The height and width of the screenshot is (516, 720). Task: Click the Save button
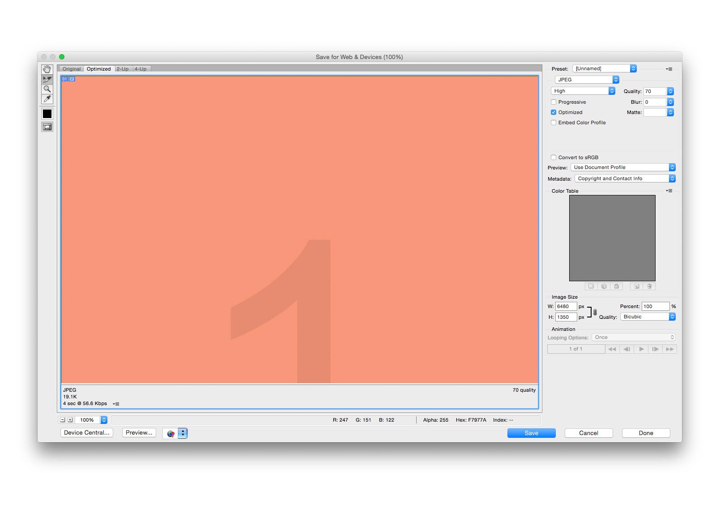click(531, 433)
